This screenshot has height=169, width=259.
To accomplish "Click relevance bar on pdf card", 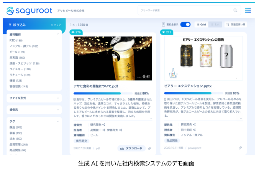I will (103, 93).
